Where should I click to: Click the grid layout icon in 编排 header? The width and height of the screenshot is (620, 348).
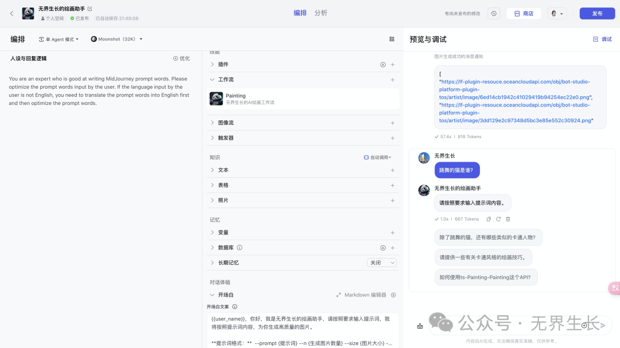(392, 39)
